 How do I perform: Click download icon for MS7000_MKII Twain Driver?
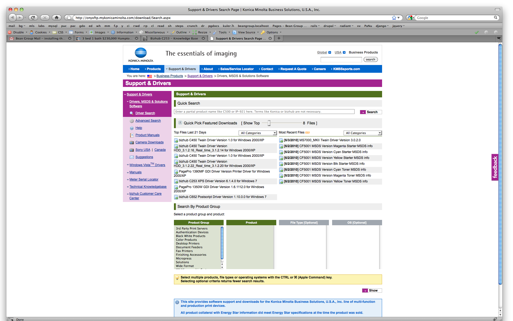point(281,140)
